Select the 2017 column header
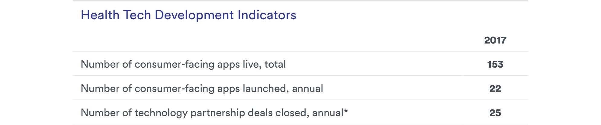The height and width of the screenshot is (125, 601). [495, 40]
